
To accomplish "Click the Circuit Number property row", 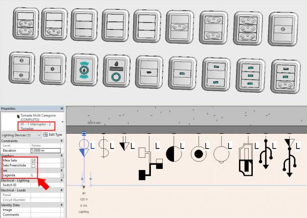I will click(x=31, y=200).
